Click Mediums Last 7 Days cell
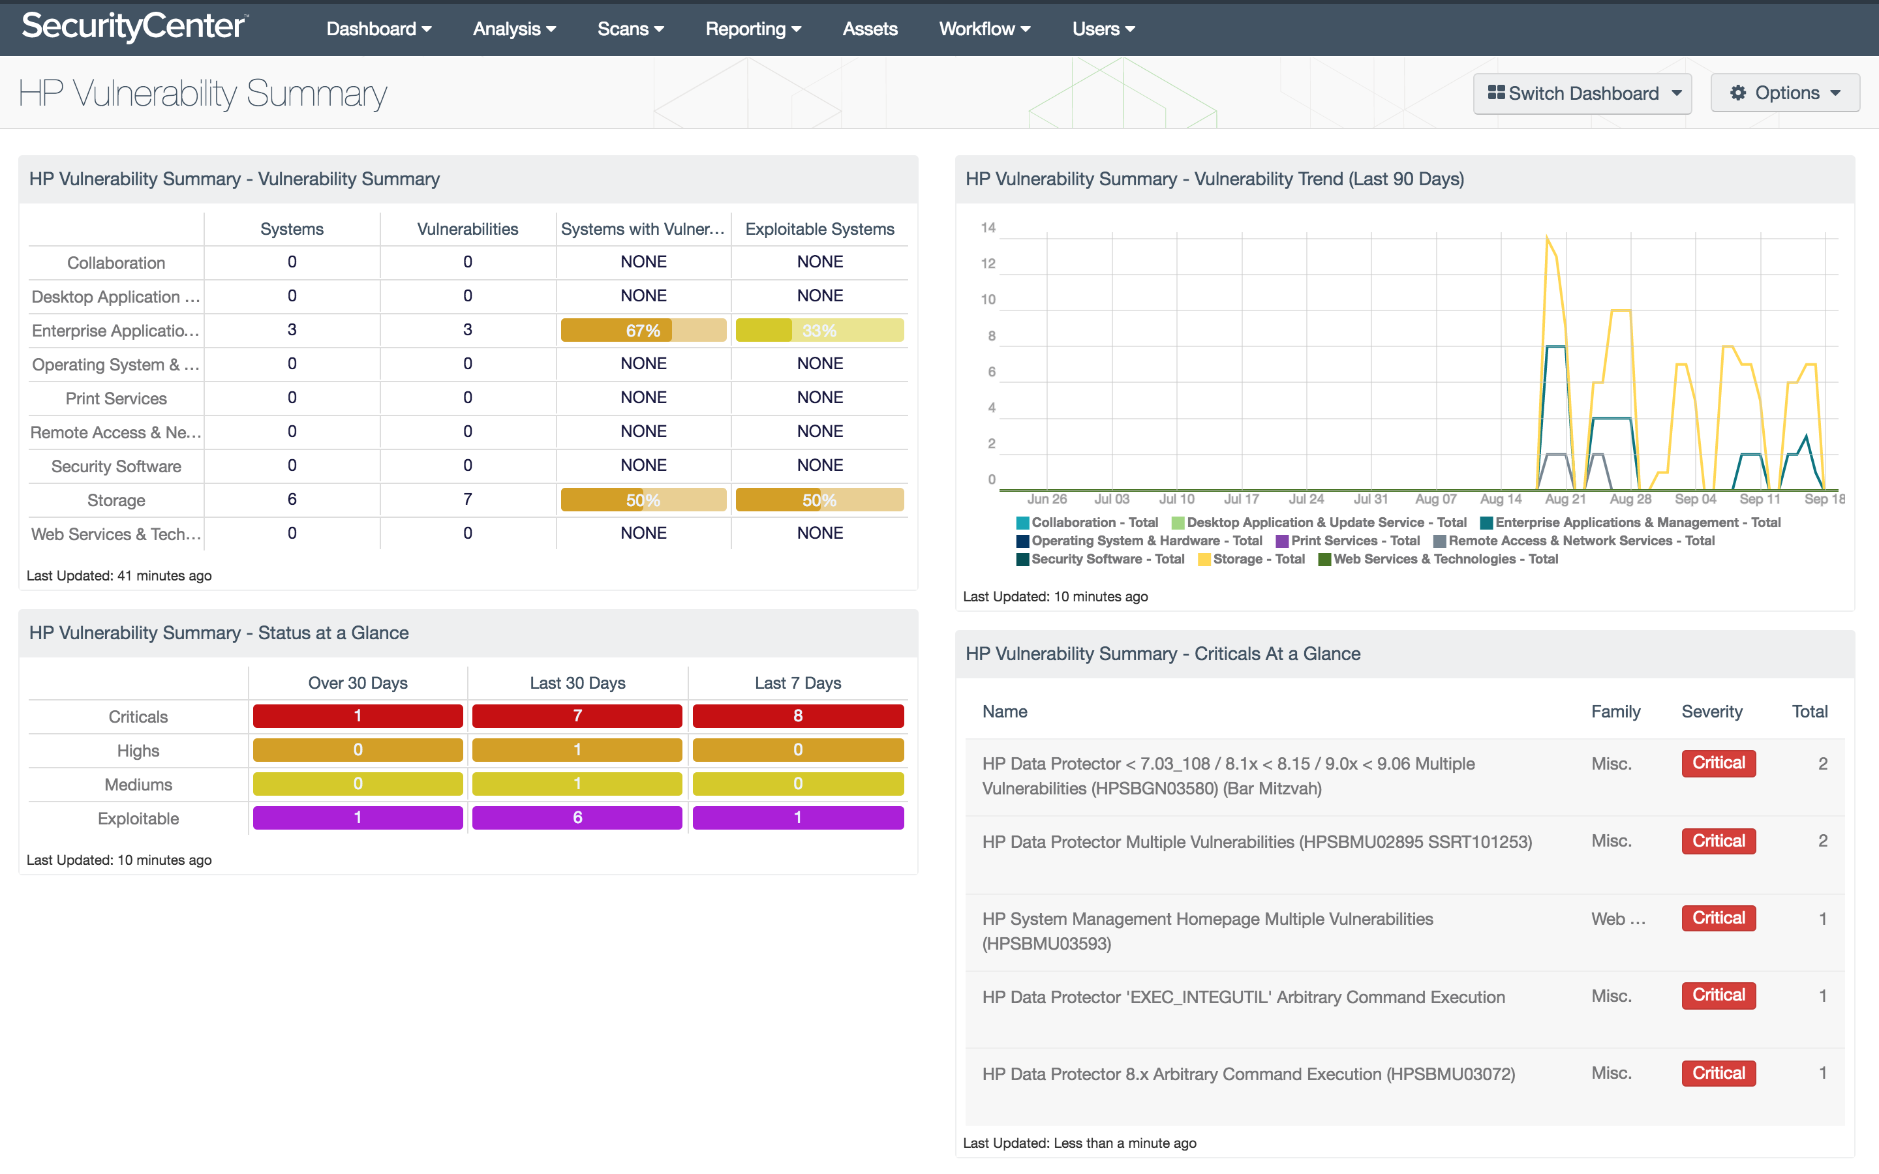This screenshot has width=1879, height=1174. click(798, 783)
